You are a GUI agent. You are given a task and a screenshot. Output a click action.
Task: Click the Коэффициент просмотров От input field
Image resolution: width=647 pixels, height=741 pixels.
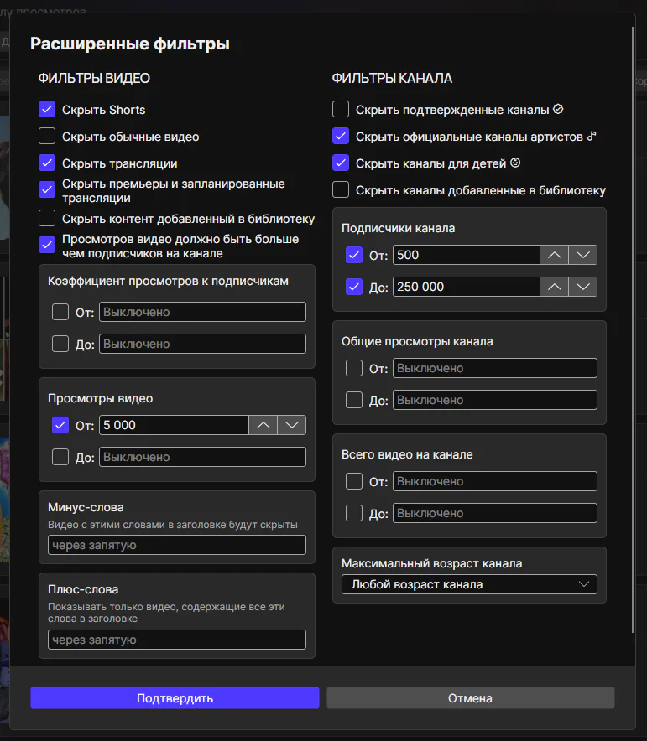click(x=202, y=312)
